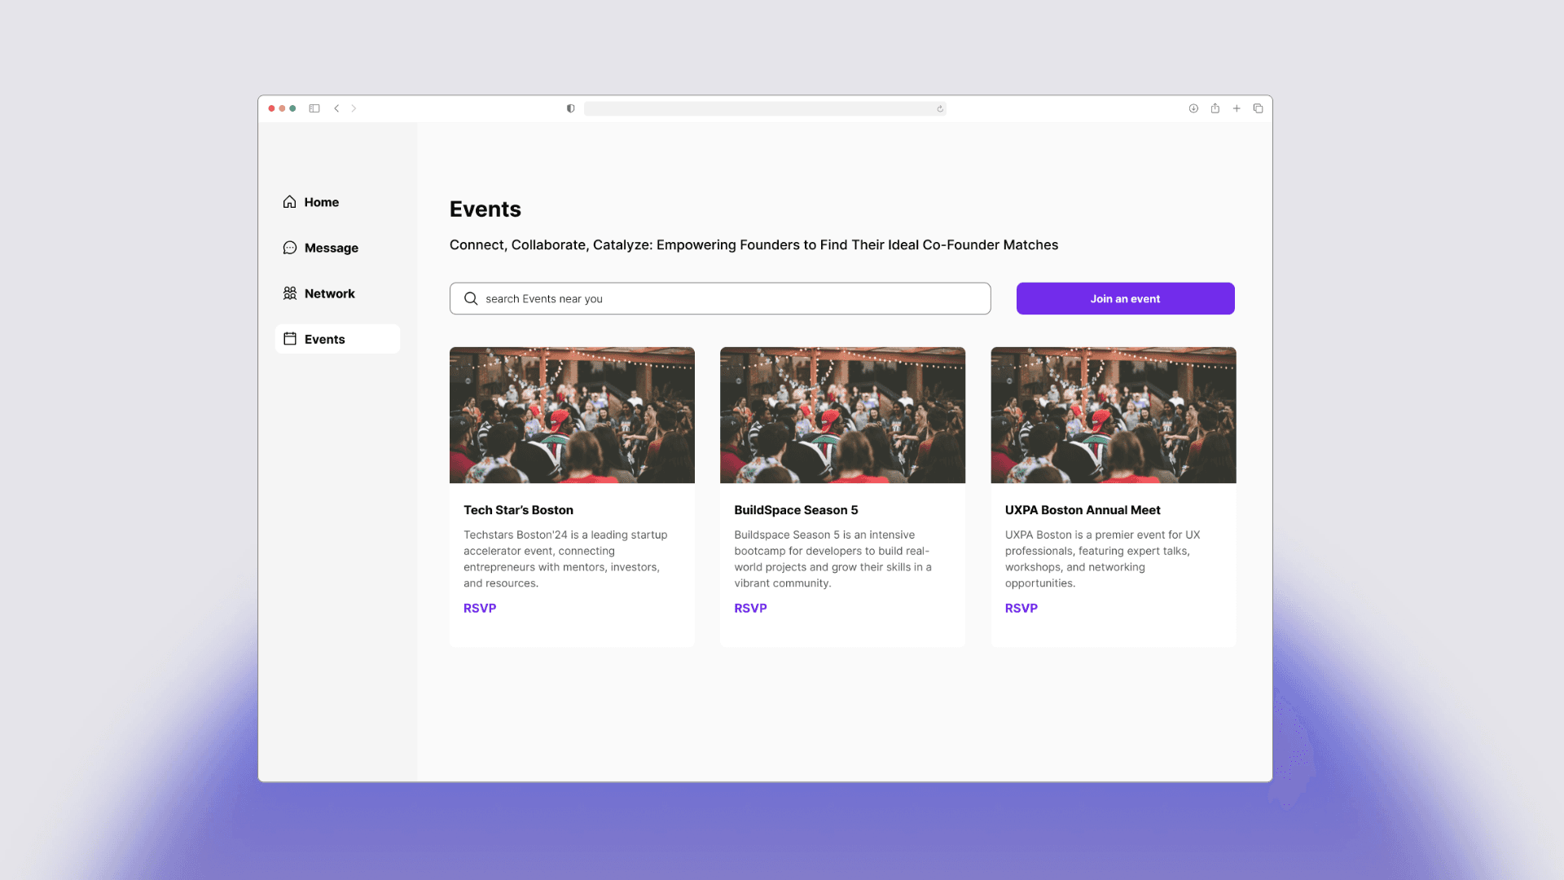Open the BuildSpace Season 5 event photo

point(842,416)
